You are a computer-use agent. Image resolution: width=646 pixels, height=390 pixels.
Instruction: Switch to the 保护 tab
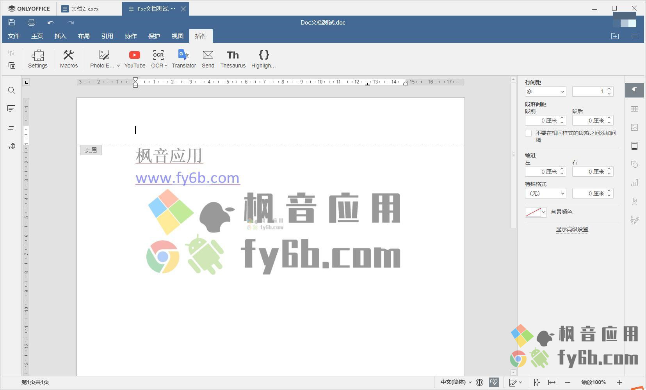(x=154, y=36)
